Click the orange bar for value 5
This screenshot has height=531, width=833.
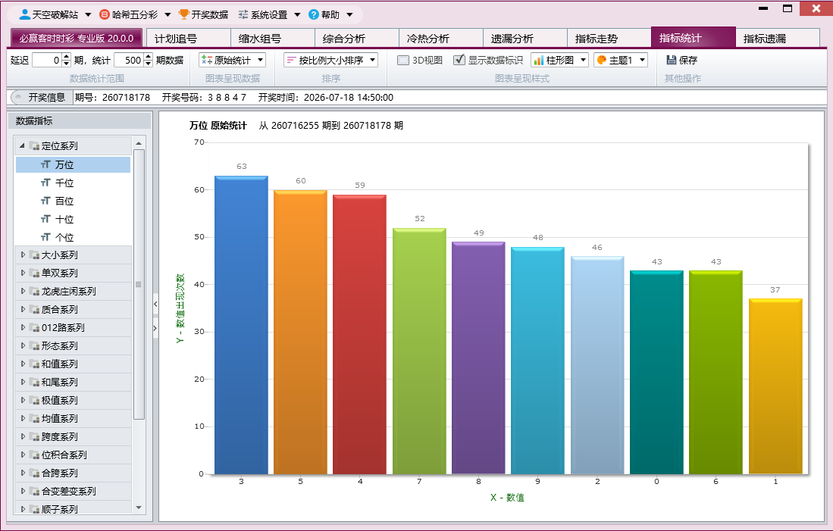tap(300, 332)
